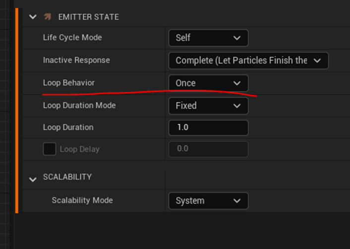
Task: Select the Loop Behavior property label
Action: click(x=68, y=83)
